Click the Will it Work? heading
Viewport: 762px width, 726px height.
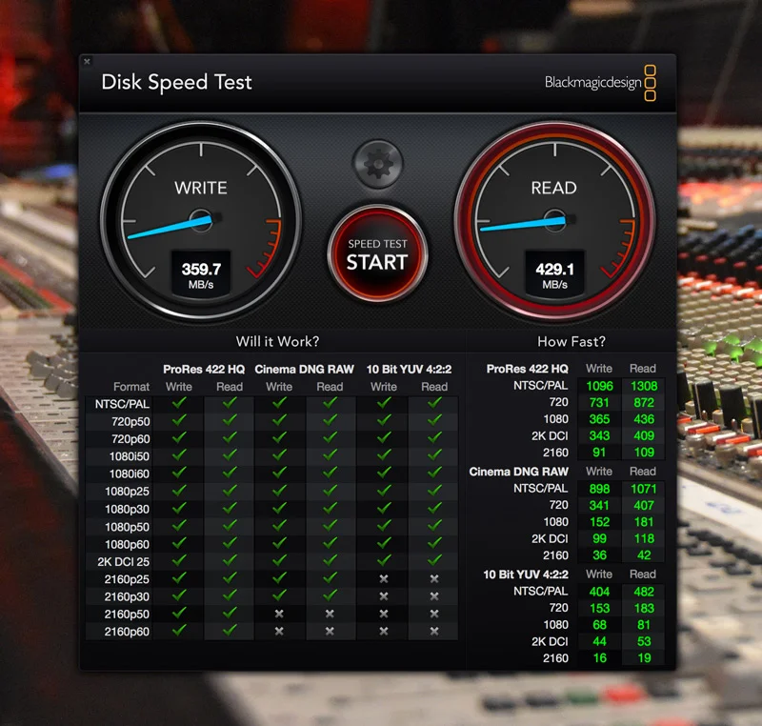277,342
